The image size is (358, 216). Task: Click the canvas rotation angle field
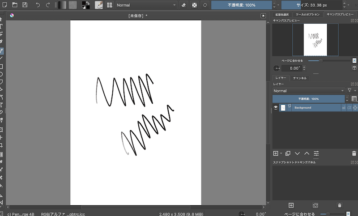click(292, 68)
